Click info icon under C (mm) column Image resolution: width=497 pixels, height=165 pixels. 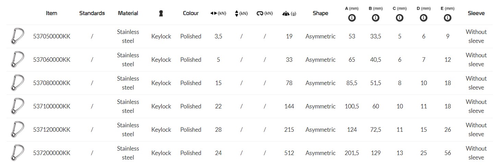(400, 17)
